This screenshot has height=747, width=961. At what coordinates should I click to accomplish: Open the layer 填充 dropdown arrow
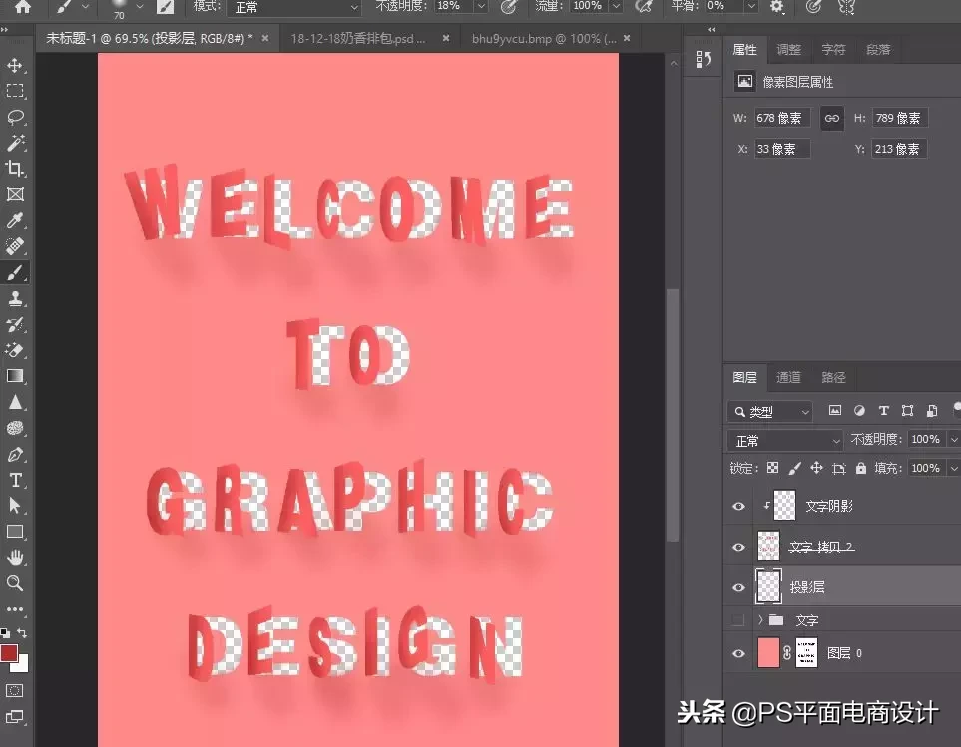[x=953, y=469]
